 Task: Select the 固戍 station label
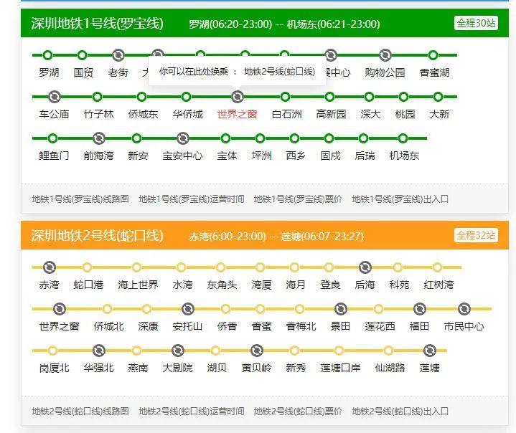[x=330, y=156]
